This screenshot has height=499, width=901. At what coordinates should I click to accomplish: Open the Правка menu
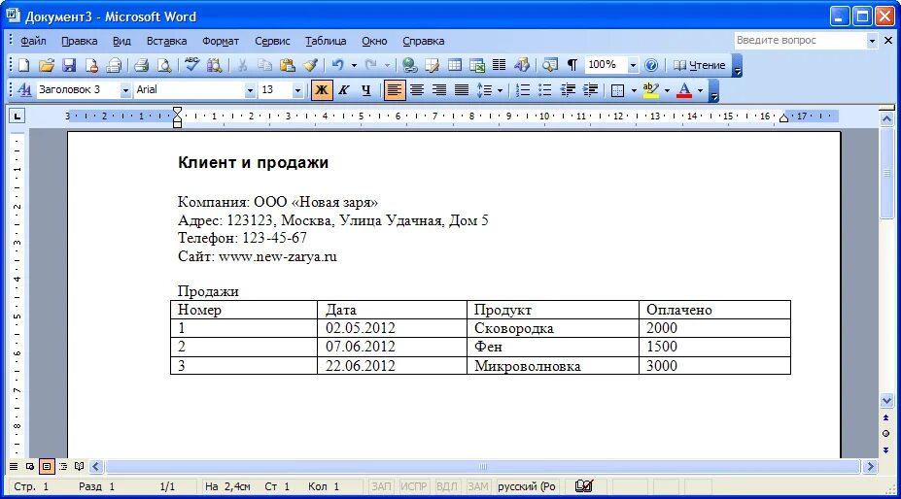80,41
